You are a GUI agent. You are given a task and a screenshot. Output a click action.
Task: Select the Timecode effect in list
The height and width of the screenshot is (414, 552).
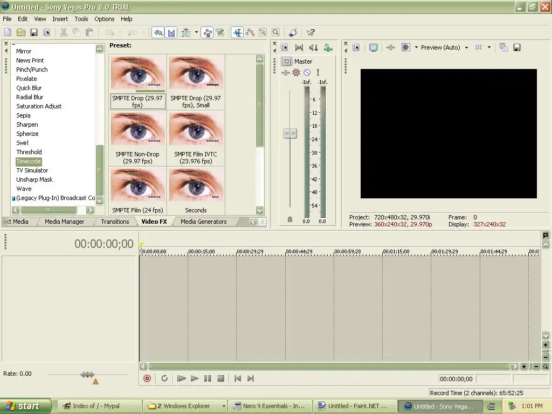(x=29, y=161)
